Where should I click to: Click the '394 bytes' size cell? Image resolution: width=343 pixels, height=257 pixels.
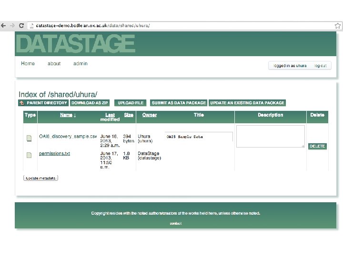(129, 138)
